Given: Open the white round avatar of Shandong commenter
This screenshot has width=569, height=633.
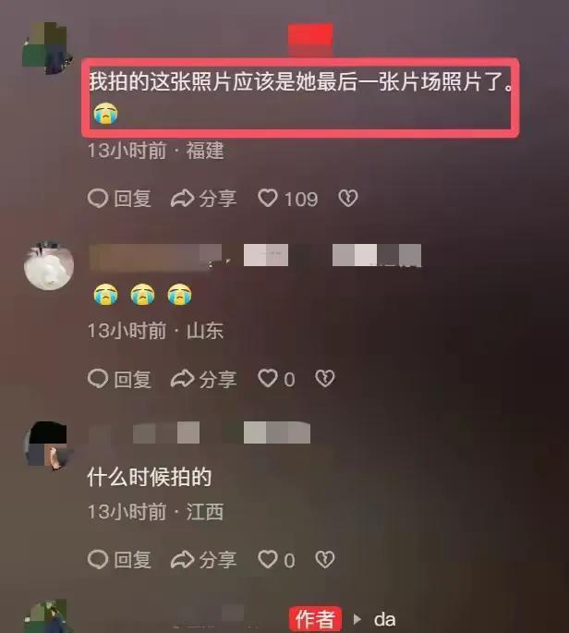Looking at the screenshot, I should [49, 265].
